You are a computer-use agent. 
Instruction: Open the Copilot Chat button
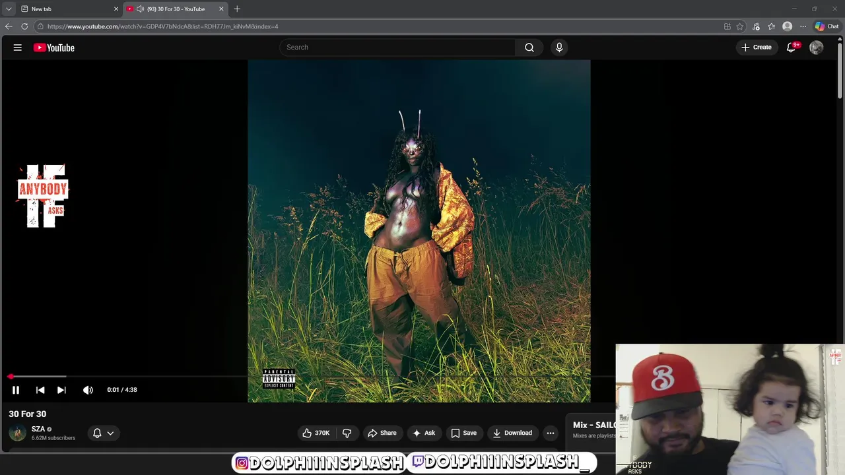(x=827, y=26)
